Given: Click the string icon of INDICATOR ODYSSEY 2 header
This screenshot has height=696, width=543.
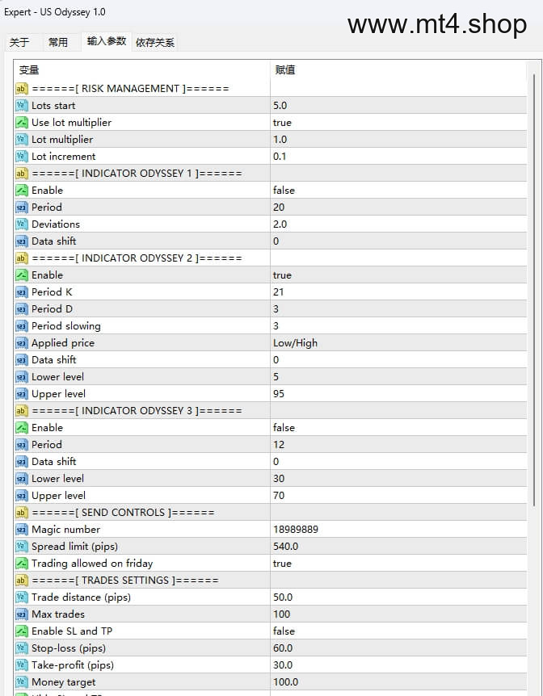Looking at the screenshot, I should click(x=21, y=258).
